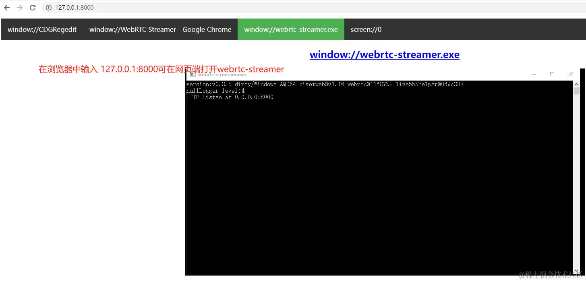This screenshot has height=282, width=586.
Task: Click the console scrollbar down arrow
Action: (576, 271)
